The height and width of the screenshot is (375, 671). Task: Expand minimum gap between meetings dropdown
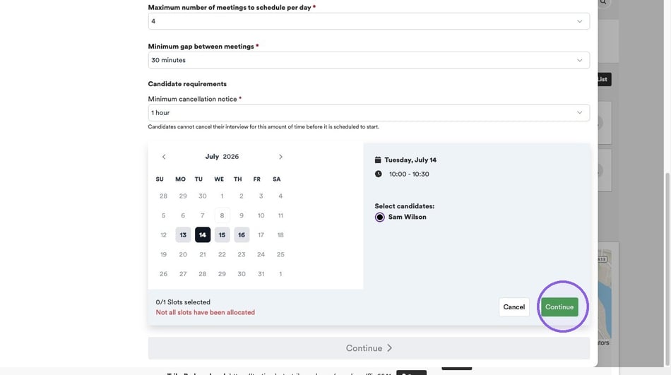point(369,60)
